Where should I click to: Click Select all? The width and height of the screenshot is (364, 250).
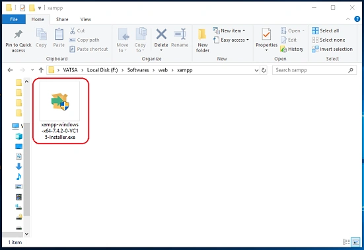tap(326, 30)
